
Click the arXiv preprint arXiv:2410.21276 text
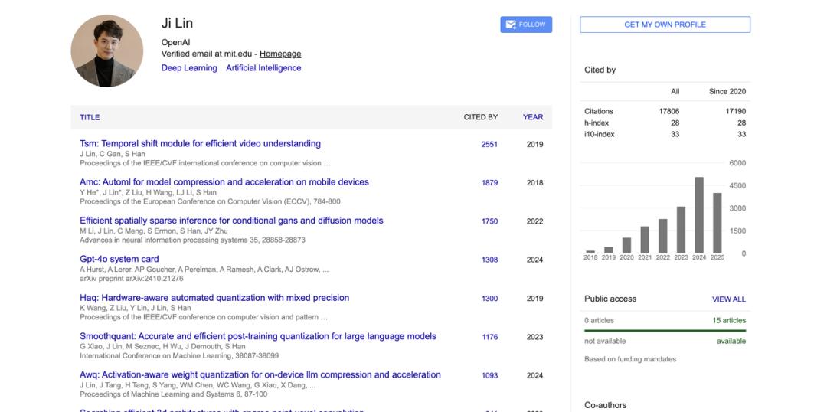point(132,279)
